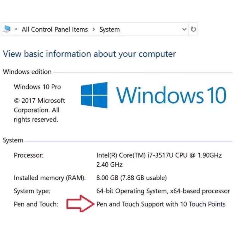Select the Processor label
Viewport: 234px width, 234px height.
(x=29, y=155)
